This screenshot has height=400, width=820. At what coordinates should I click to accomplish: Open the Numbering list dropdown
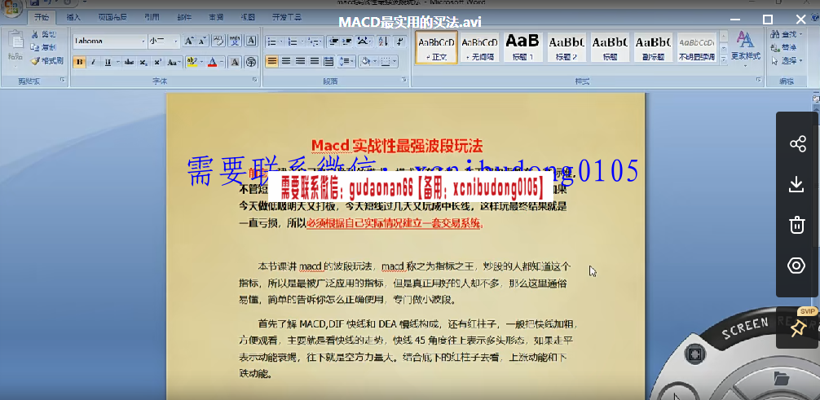[x=302, y=41]
